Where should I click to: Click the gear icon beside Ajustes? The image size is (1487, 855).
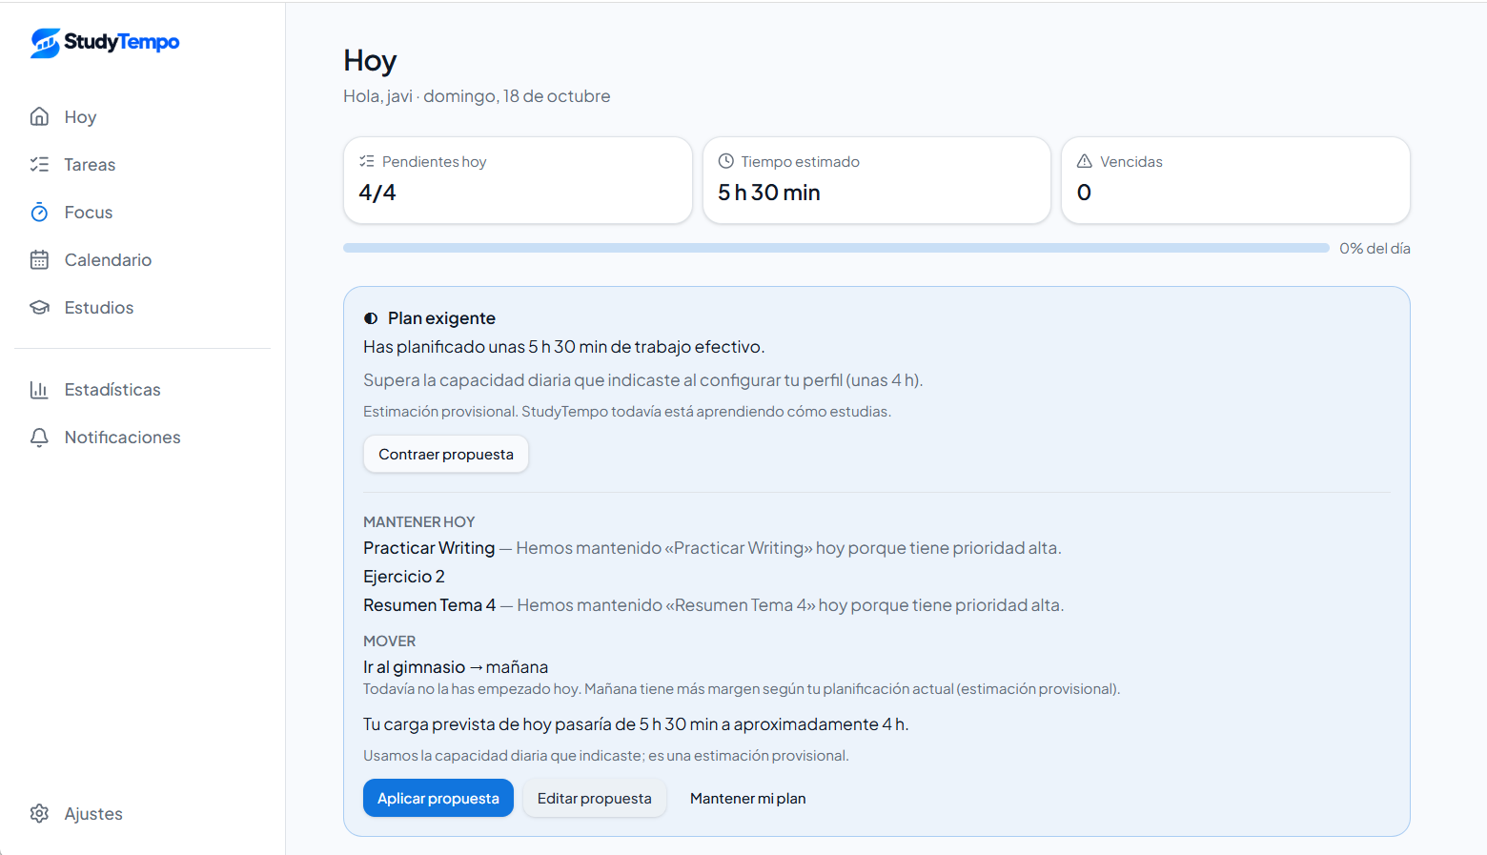(x=39, y=813)
